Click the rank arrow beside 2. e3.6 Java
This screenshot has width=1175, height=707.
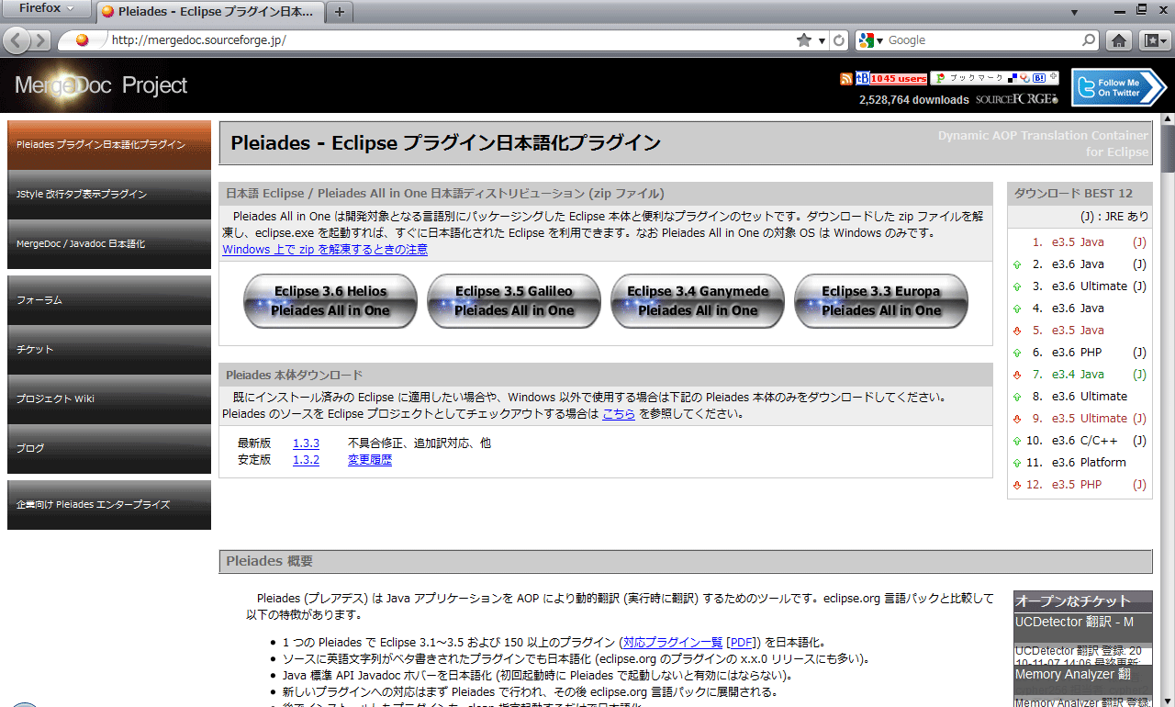click(x=1017, y=264)
